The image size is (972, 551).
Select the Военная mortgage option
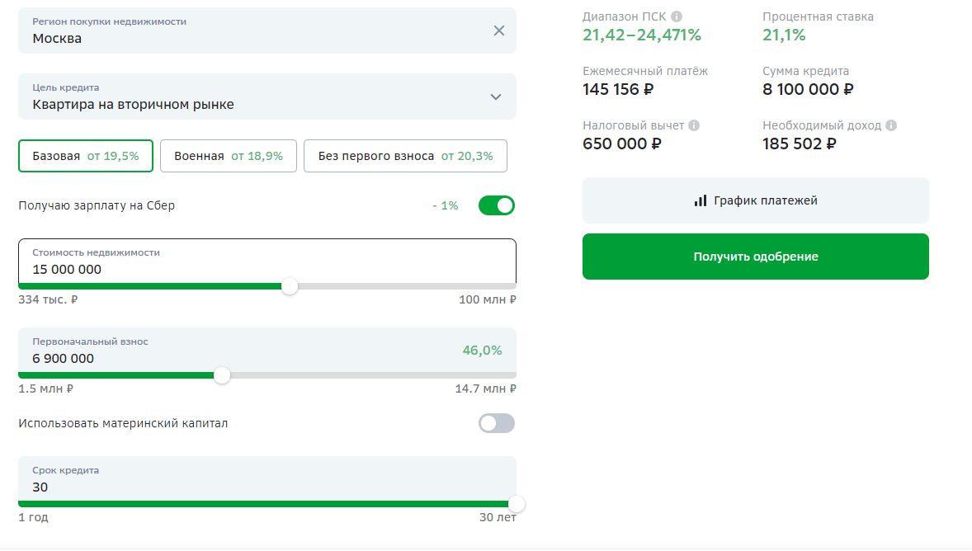(229, 156)
